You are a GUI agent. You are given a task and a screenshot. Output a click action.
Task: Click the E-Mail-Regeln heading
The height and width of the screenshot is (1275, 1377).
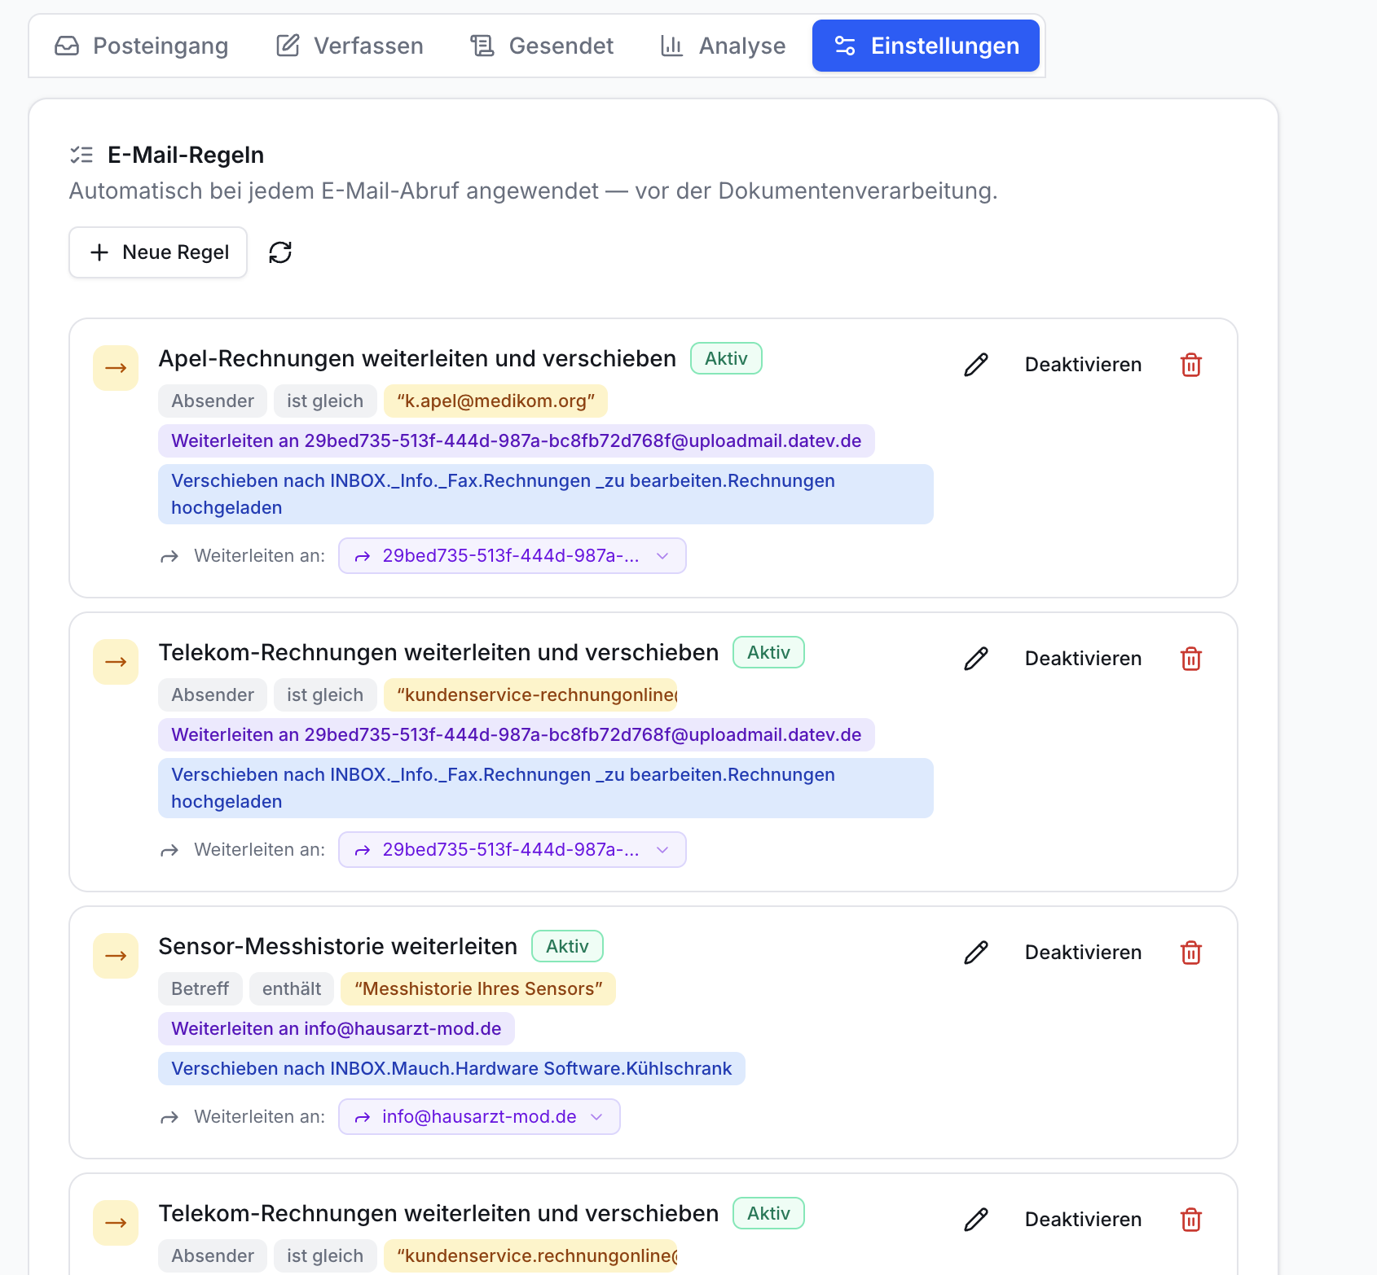pyautogui.click(x=186, y=155)
